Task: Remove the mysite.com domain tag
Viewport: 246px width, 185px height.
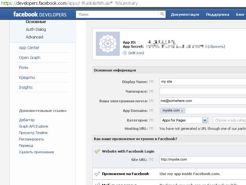Action: pos(182,111)
